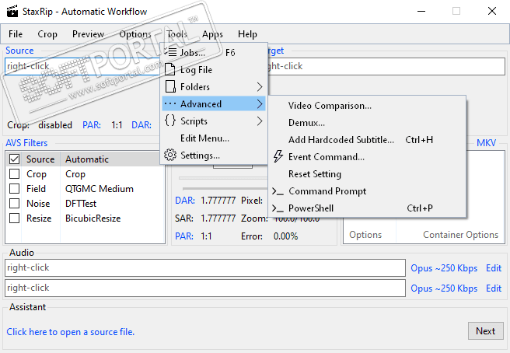The width and height of the screenshot is (510, 353).
Task: Click the second audio track input field
Action: click(205, 288)
